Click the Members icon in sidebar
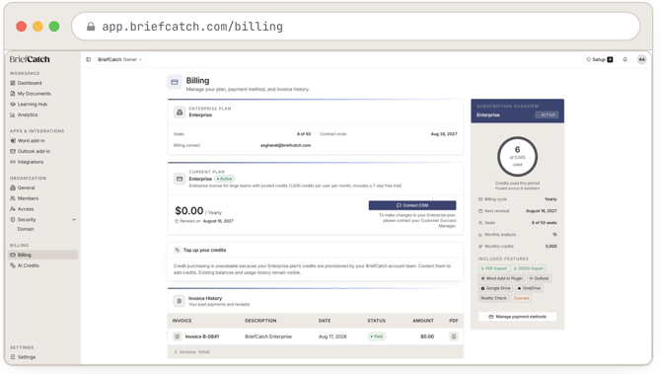This screenshot has width=661, height=374. coord(13,198)
